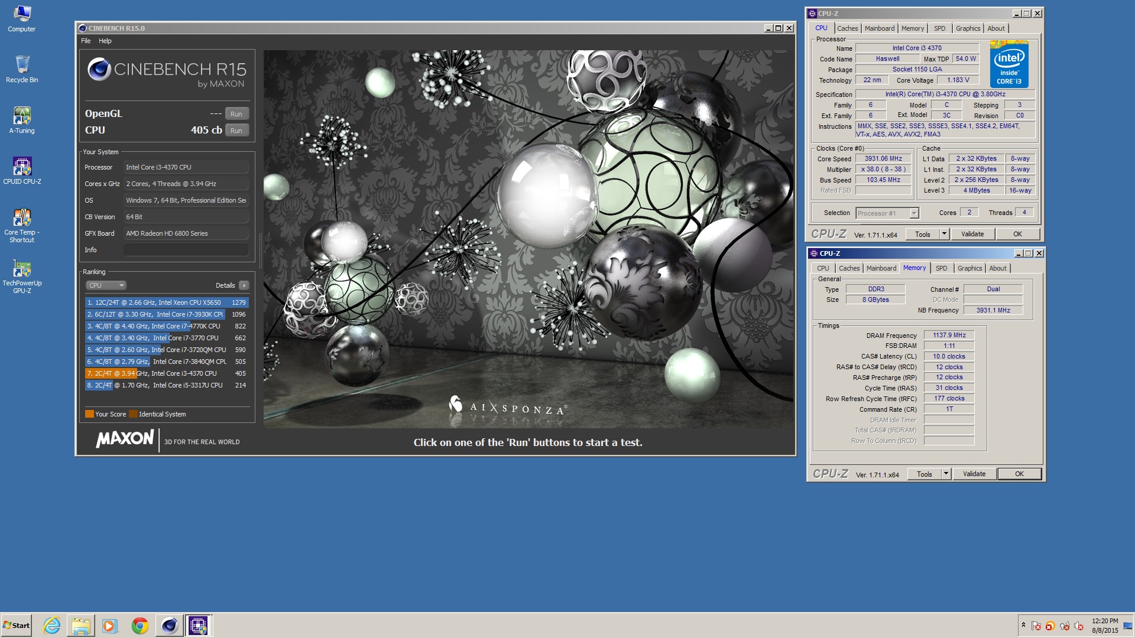Open the Details arrow in Ranking panel
This screenshot has height=638, width=1135.
[244, 285]
